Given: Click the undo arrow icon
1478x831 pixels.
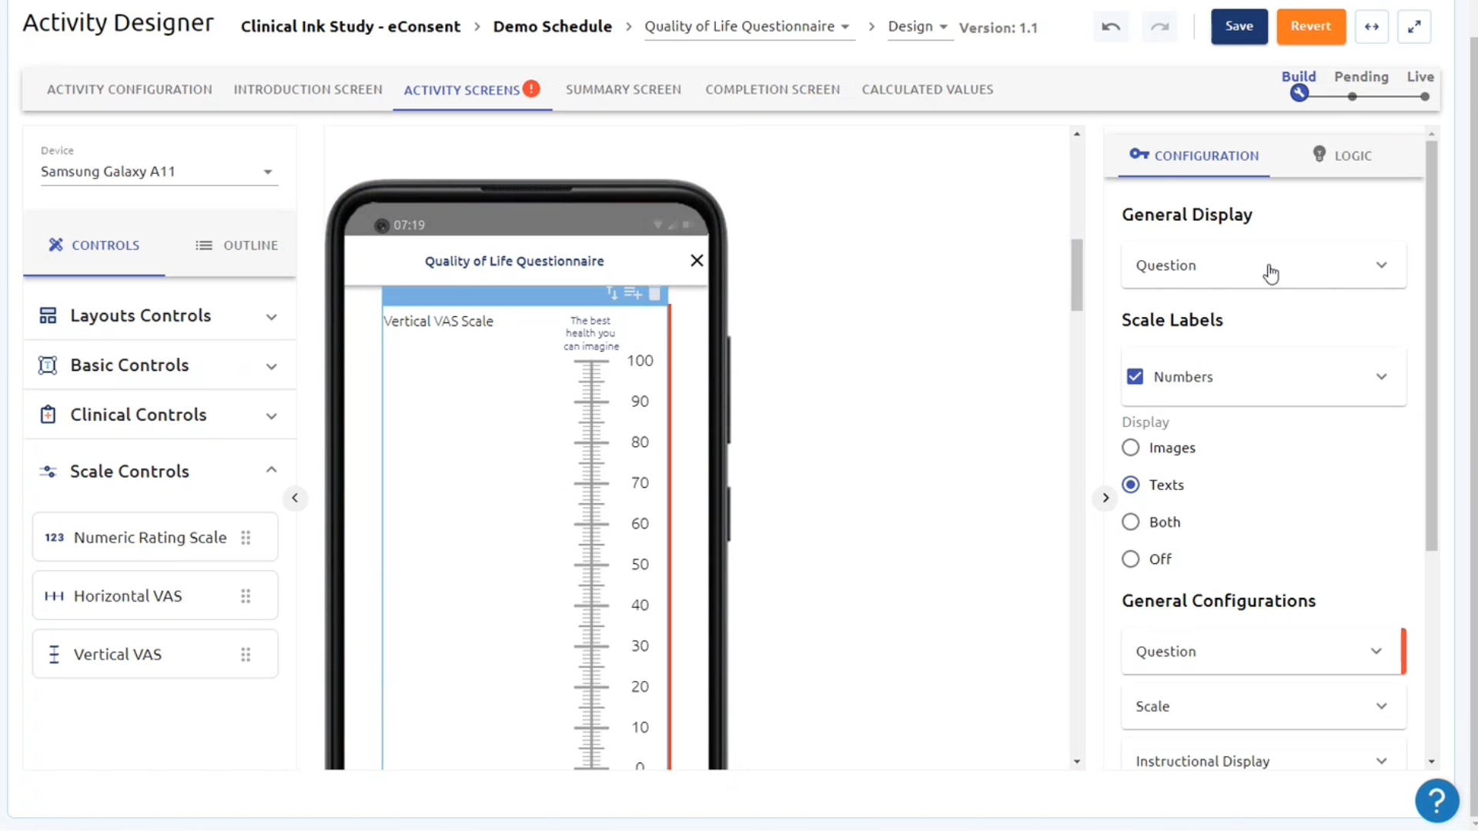Looking at the screenshot, I should click(x=1110, y=27).
